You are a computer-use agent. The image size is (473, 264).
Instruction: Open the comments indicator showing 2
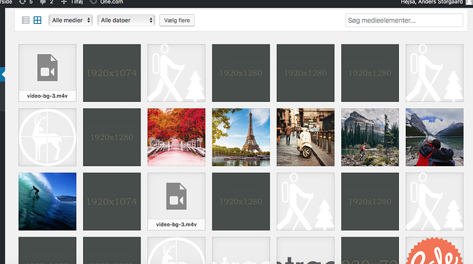pyautogui.click(x=46, y=2)
